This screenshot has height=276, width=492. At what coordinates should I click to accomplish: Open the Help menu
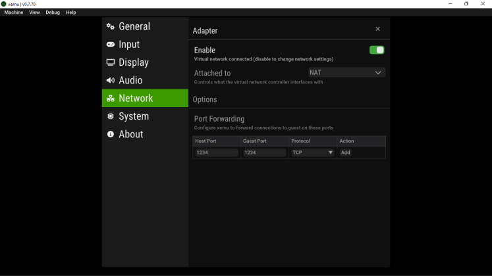click(x=71, y=12)
